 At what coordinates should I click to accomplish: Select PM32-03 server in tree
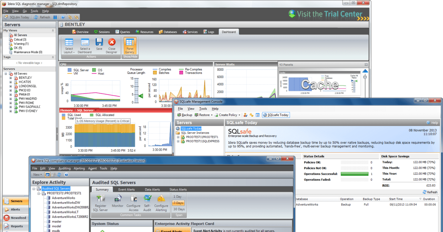pyautogui.click(x=24, y=90)
